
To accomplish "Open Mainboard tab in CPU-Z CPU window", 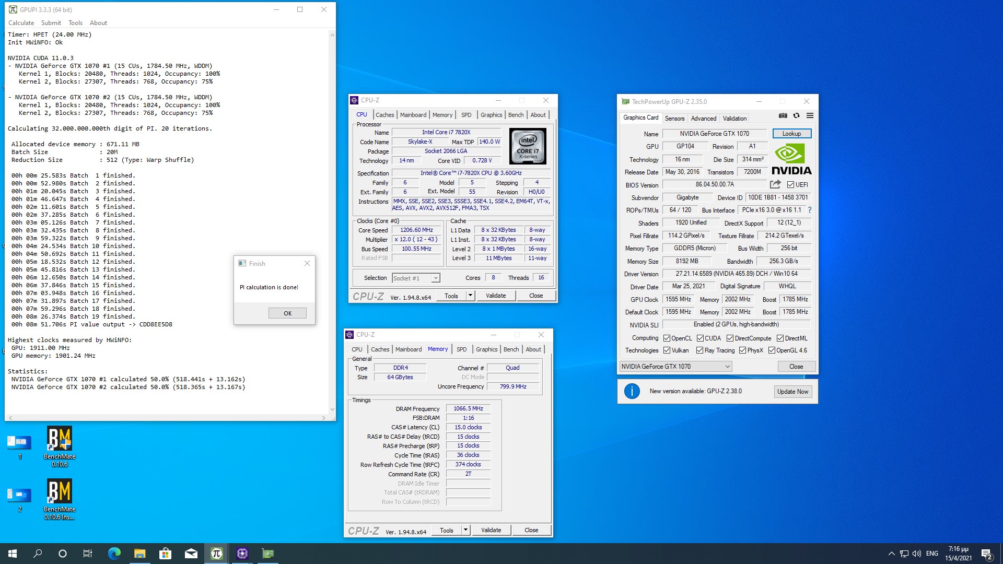I will pyautogui.click(x=413, y=115).
